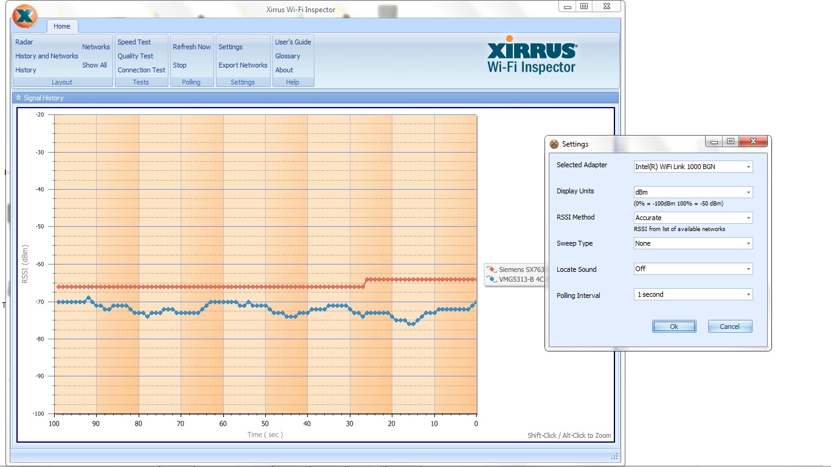Click the red Siemens SX763 legend marker
This screenshot has height=467, width=831.
pyautogui.click(x=492, y=269)
